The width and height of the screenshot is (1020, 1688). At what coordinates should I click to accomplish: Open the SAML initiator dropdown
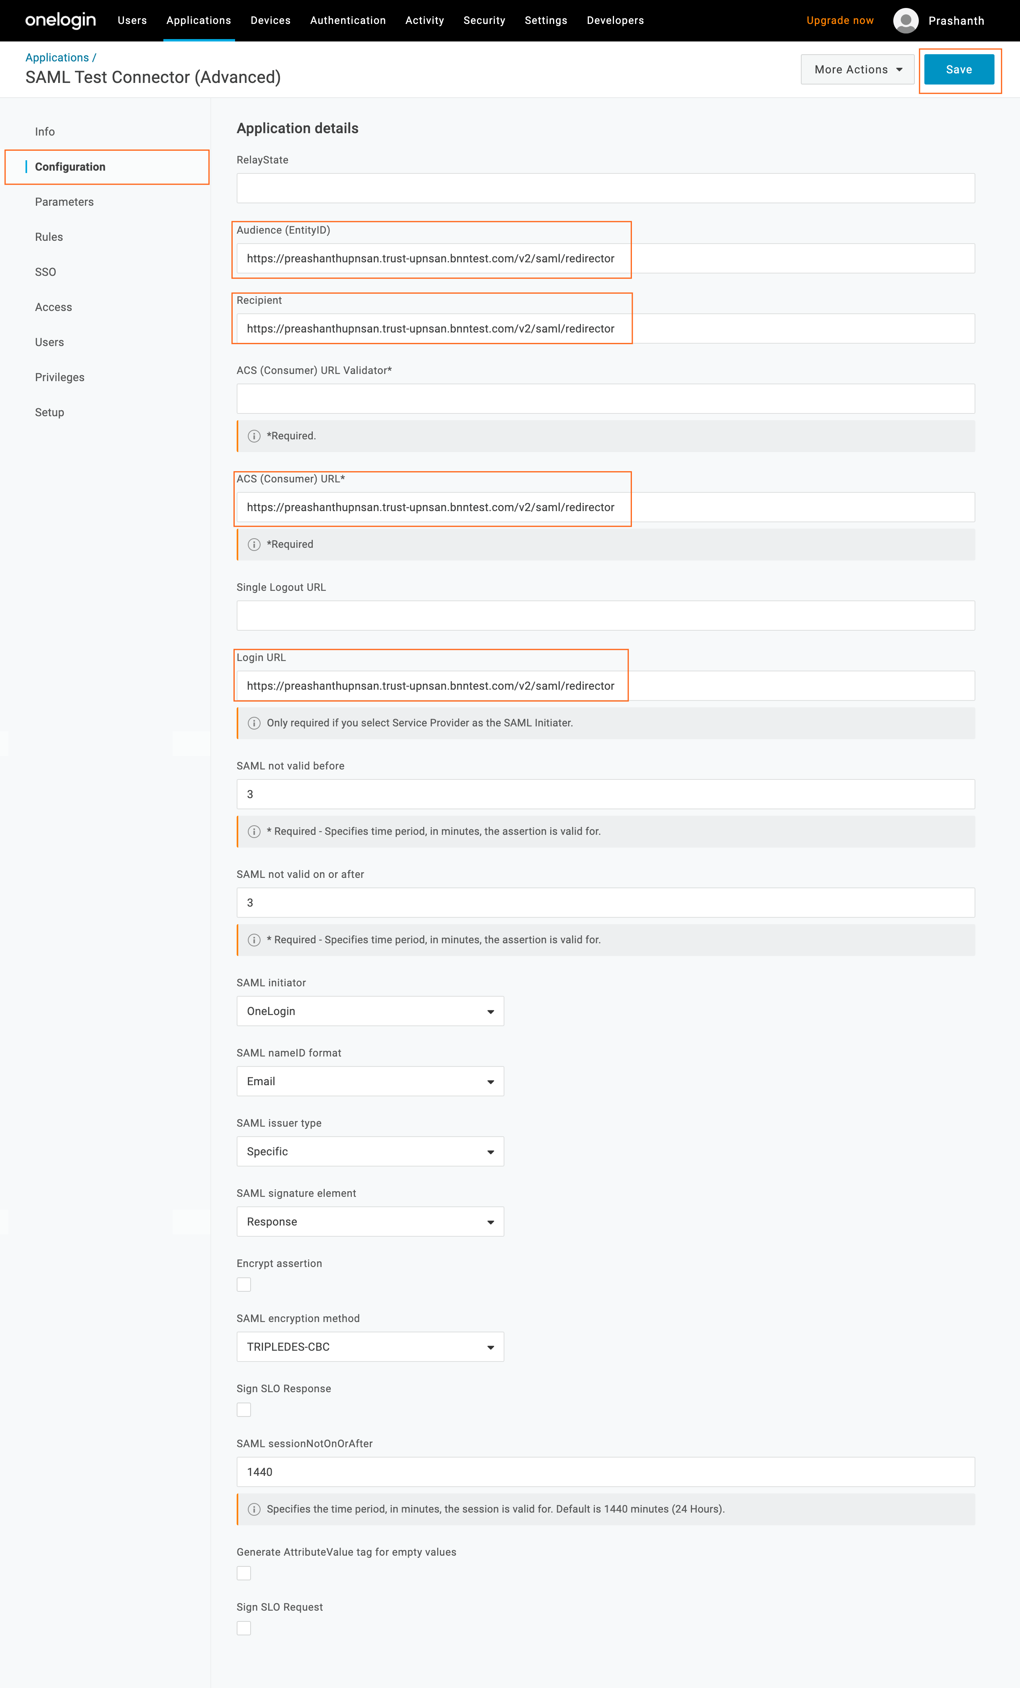(370, 1011)
